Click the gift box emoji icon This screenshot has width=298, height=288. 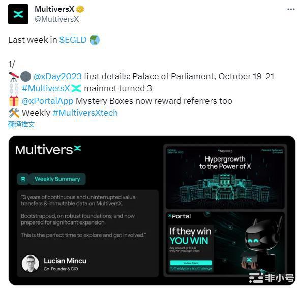14,101
